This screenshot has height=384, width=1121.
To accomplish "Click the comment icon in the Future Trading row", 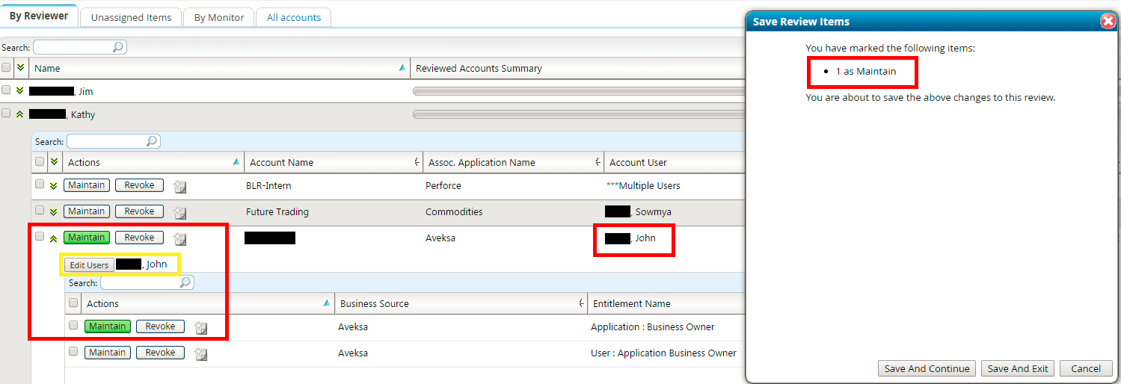I will click(179, 212).
